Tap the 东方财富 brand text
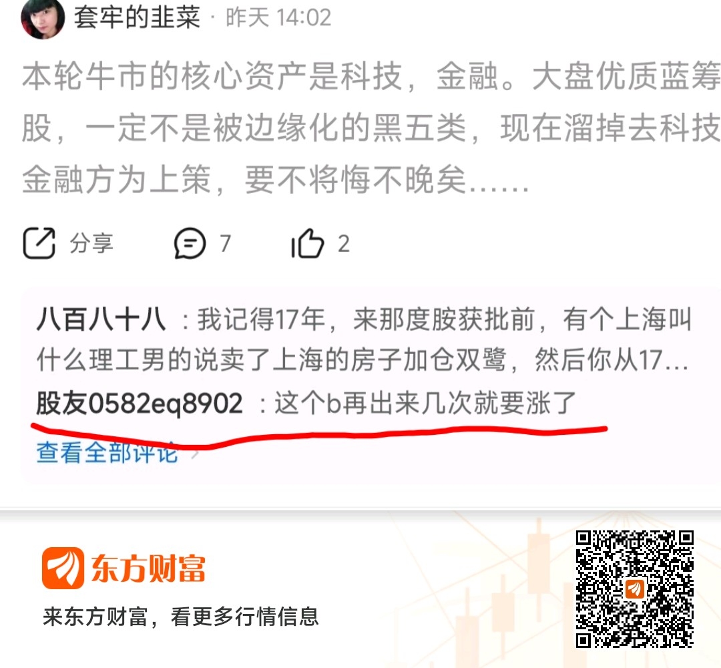This screenshot has height=668, width=721. [x=148, y=568]
